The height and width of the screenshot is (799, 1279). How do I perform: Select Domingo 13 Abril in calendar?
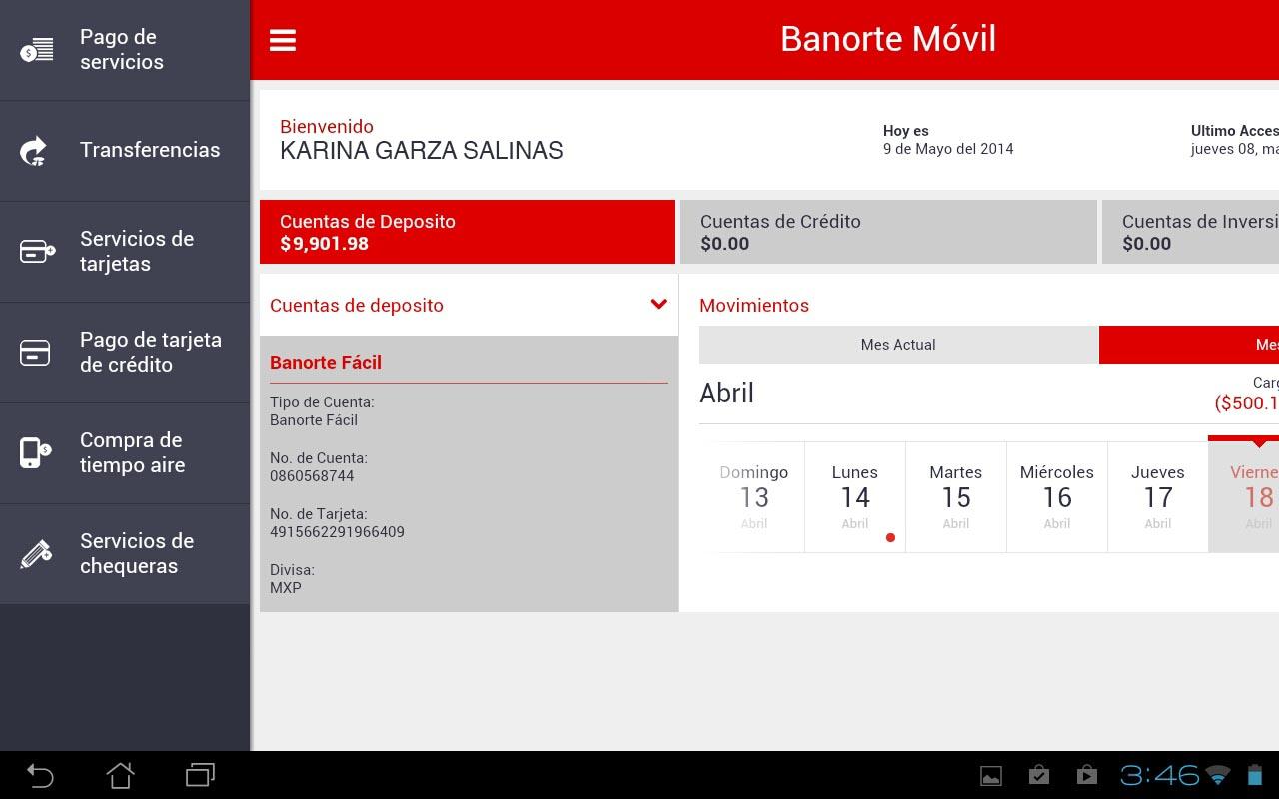753,497
